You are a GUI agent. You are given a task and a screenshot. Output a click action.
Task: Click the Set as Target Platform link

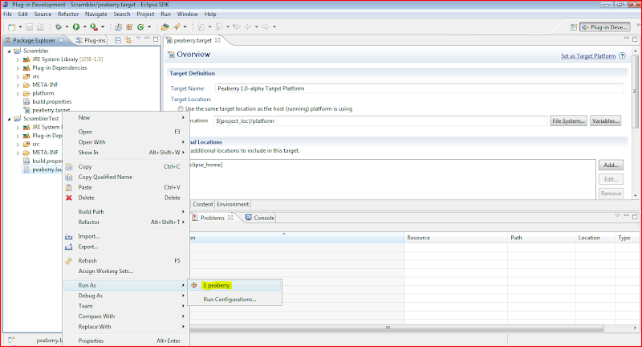click(588, 56)
